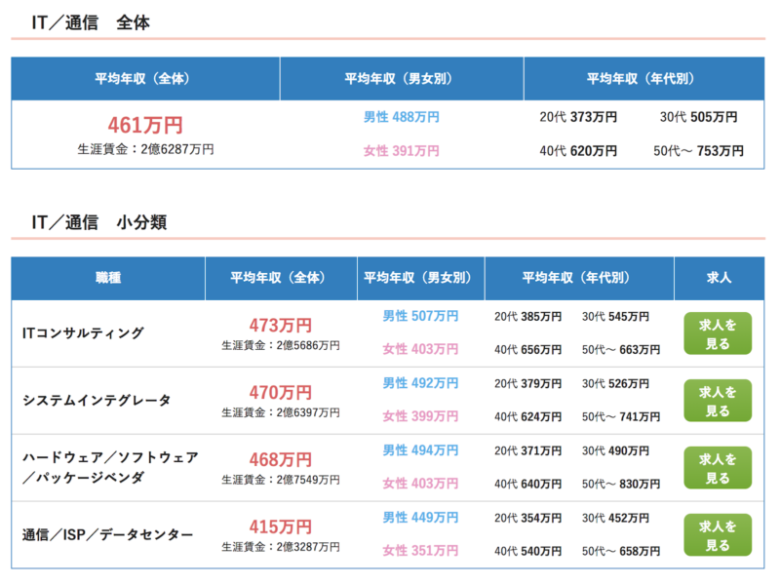Select the IT/通信 小分類 section heading
The width and height of the screenshot is (780, 585).
tap(99, 222)
